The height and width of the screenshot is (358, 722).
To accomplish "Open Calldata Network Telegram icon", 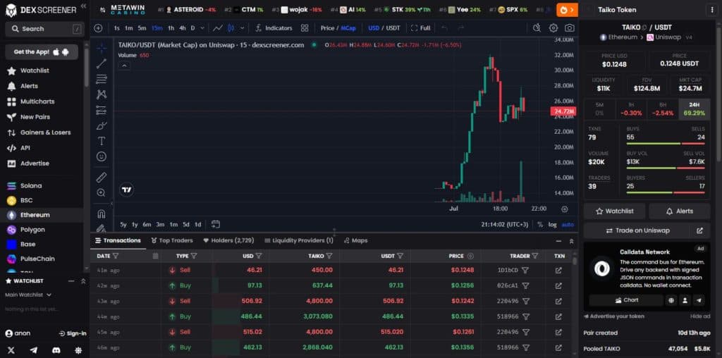I will point(699,300).
